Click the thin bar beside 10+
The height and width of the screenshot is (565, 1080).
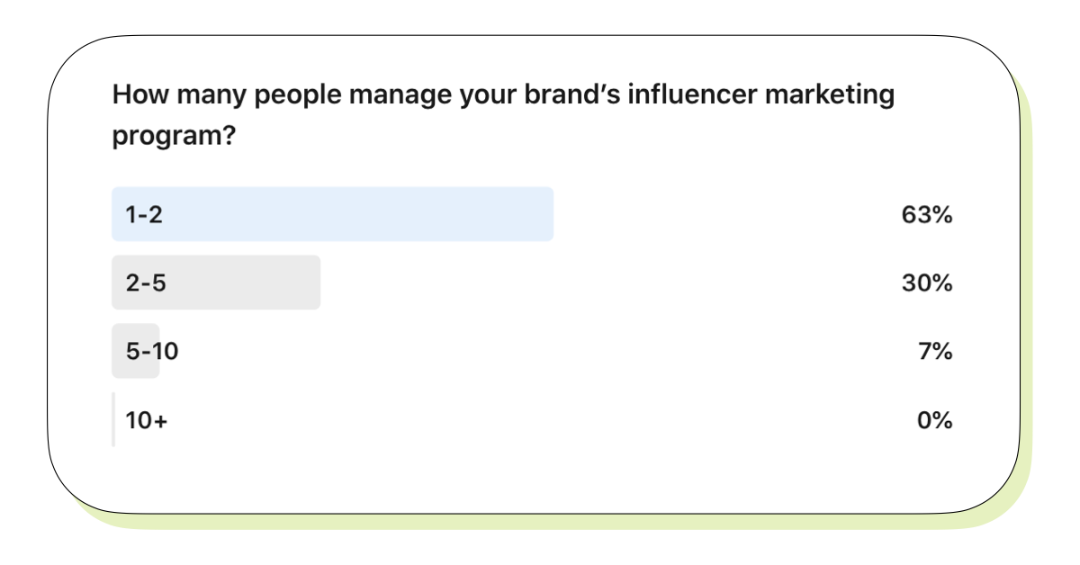pyautogui.click(x=113, y=420)
